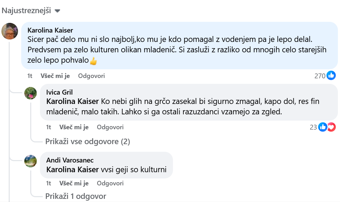Reply to Karolina Kaiser's comment with Odgovori
Viewport: 340px width, 202px height.
pos(91,76)
